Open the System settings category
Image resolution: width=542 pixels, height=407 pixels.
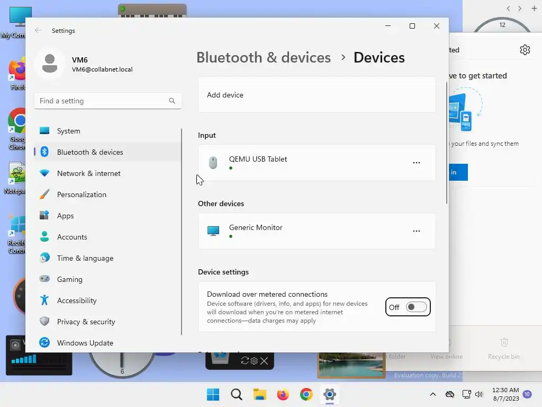coord(107,131)
